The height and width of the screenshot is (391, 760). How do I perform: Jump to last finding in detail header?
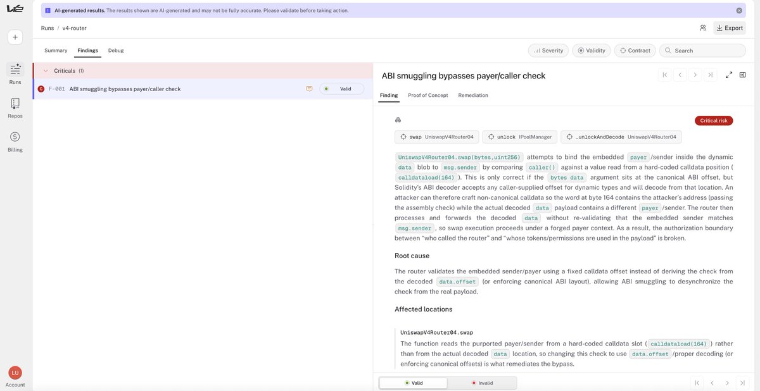(710, 75)
